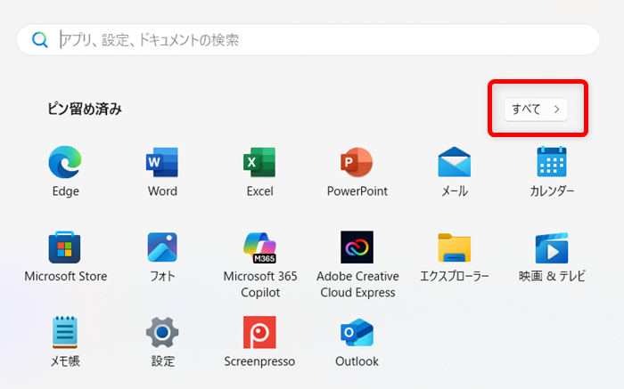Open the Outlook app icon
Image resolution: width=624 pixels, height=389 pixels.
coord(357,332)
